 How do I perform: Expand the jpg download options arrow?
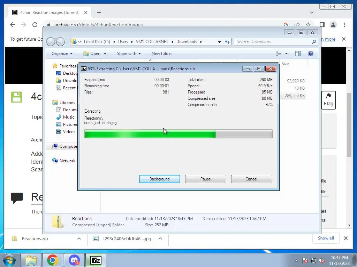pyautogui.click(x=160, y=238)
